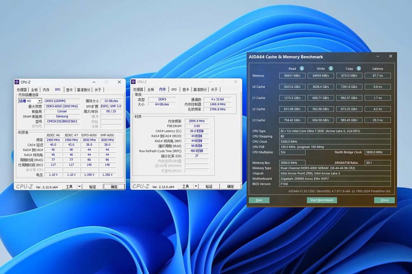Select the 内存 tab in left CPU-Z window
This screenshot has width=412, height=274.
click(46, 90)
